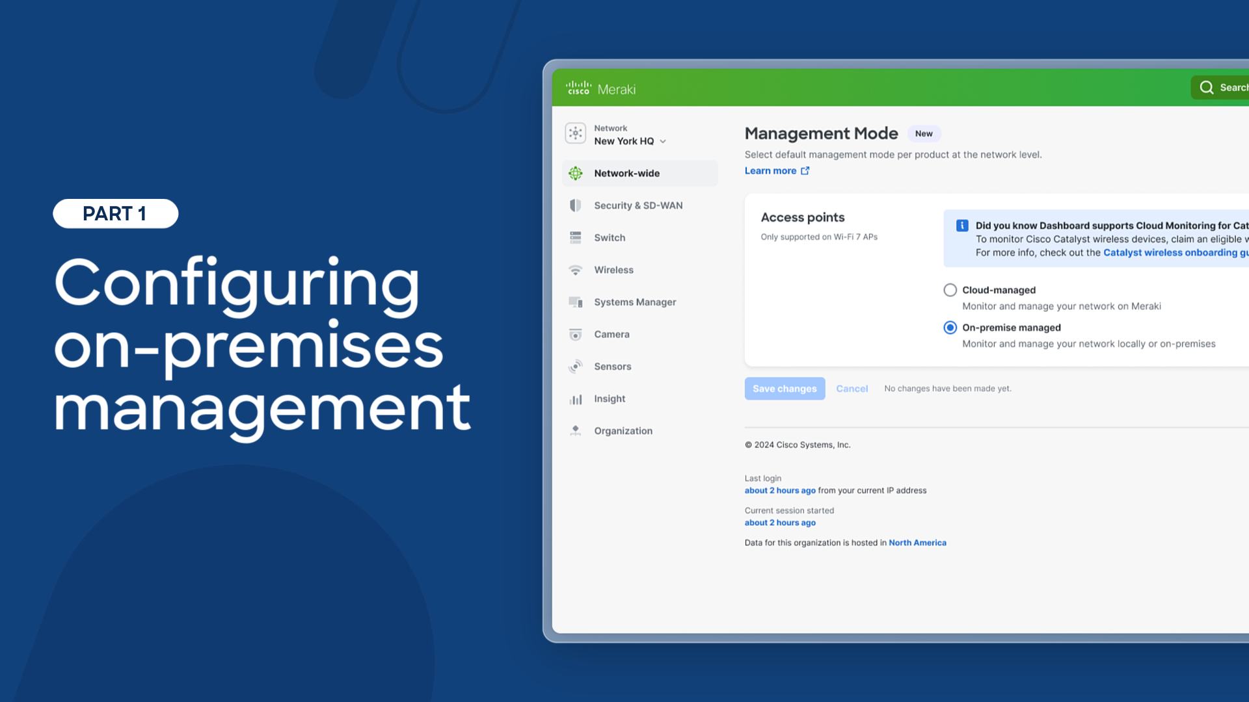Click the Search field in header

point(1223,88)
